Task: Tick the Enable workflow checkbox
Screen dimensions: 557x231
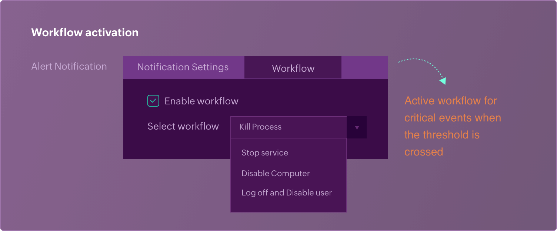Action: (153, 101)
